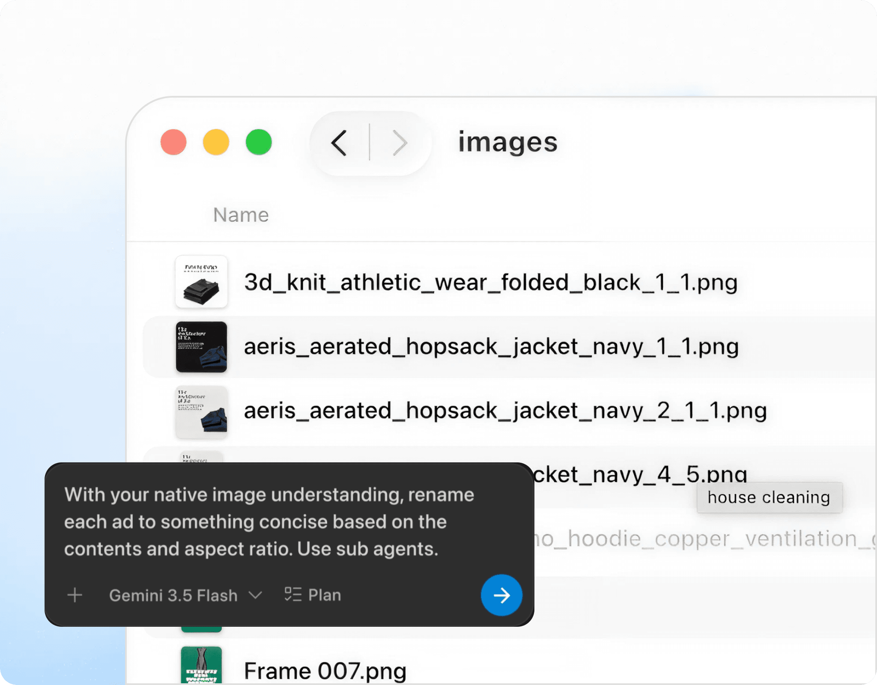Click the hoodie_copper_ventilation file row
The width and height of the screenshot is (877, 685).
(704, 539)
